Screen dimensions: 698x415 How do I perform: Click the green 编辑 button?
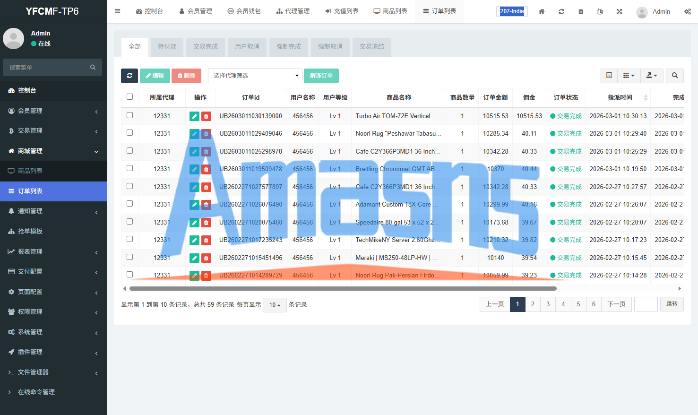tap(155, 76)
